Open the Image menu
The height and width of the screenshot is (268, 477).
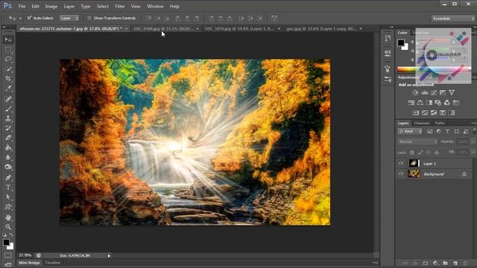point(51,6)
